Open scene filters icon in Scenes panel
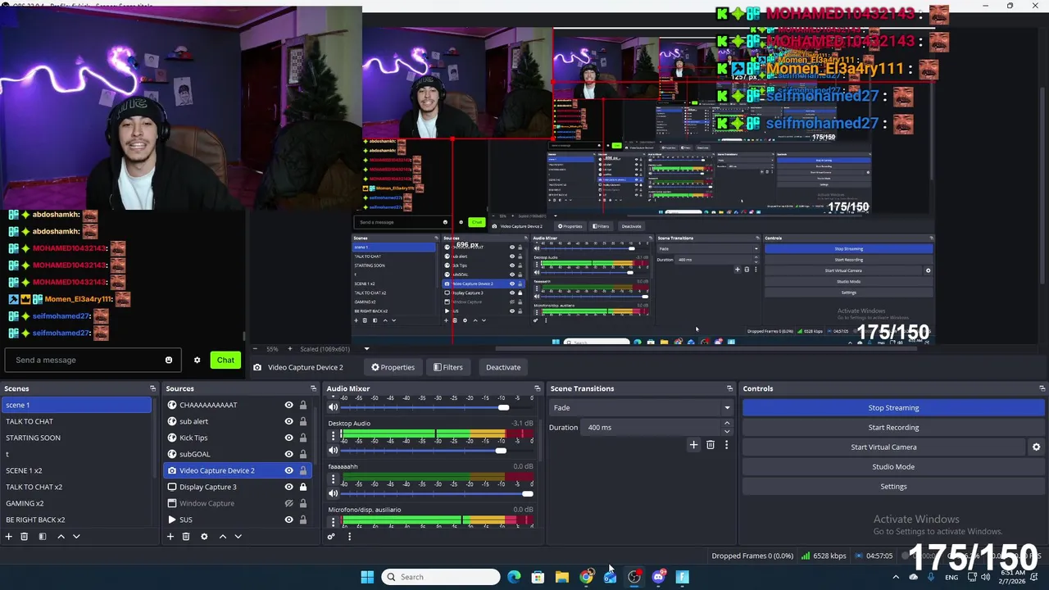Viewport: 1049px width, 590px height. pyautogui.click(x=42, y=536)
